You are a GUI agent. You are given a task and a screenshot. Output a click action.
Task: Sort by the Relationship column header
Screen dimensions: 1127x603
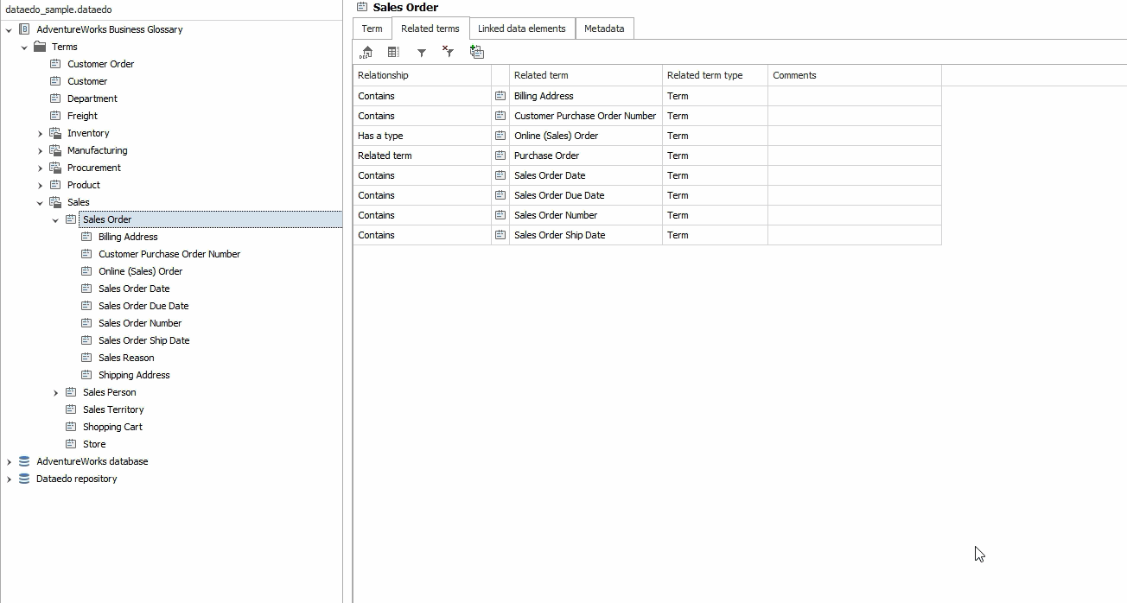[x=421, y=75]
